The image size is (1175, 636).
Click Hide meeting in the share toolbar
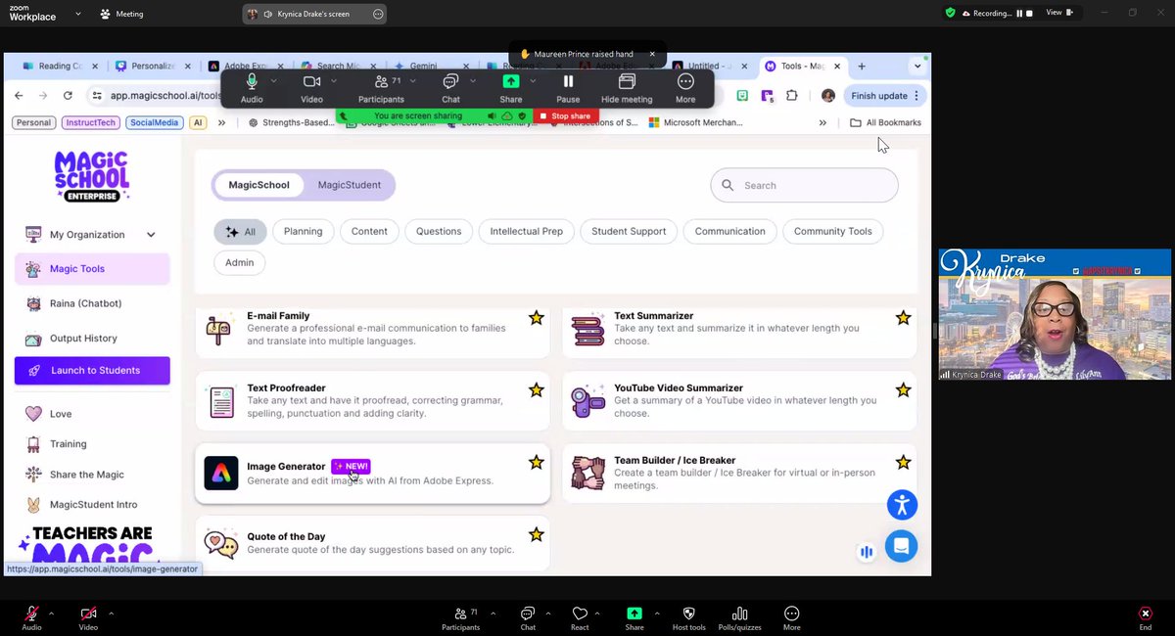(x=627, y=86)
